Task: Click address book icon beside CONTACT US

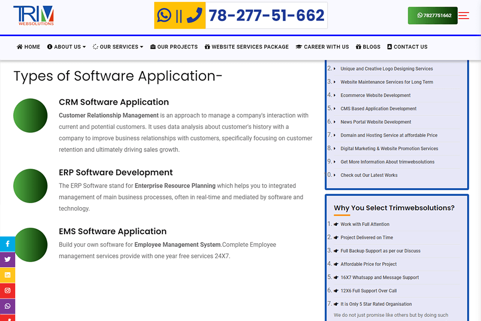Action: coord(390,47)
